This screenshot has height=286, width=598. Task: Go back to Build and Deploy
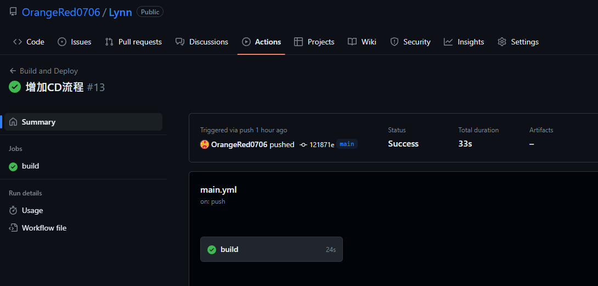[44, 71]
